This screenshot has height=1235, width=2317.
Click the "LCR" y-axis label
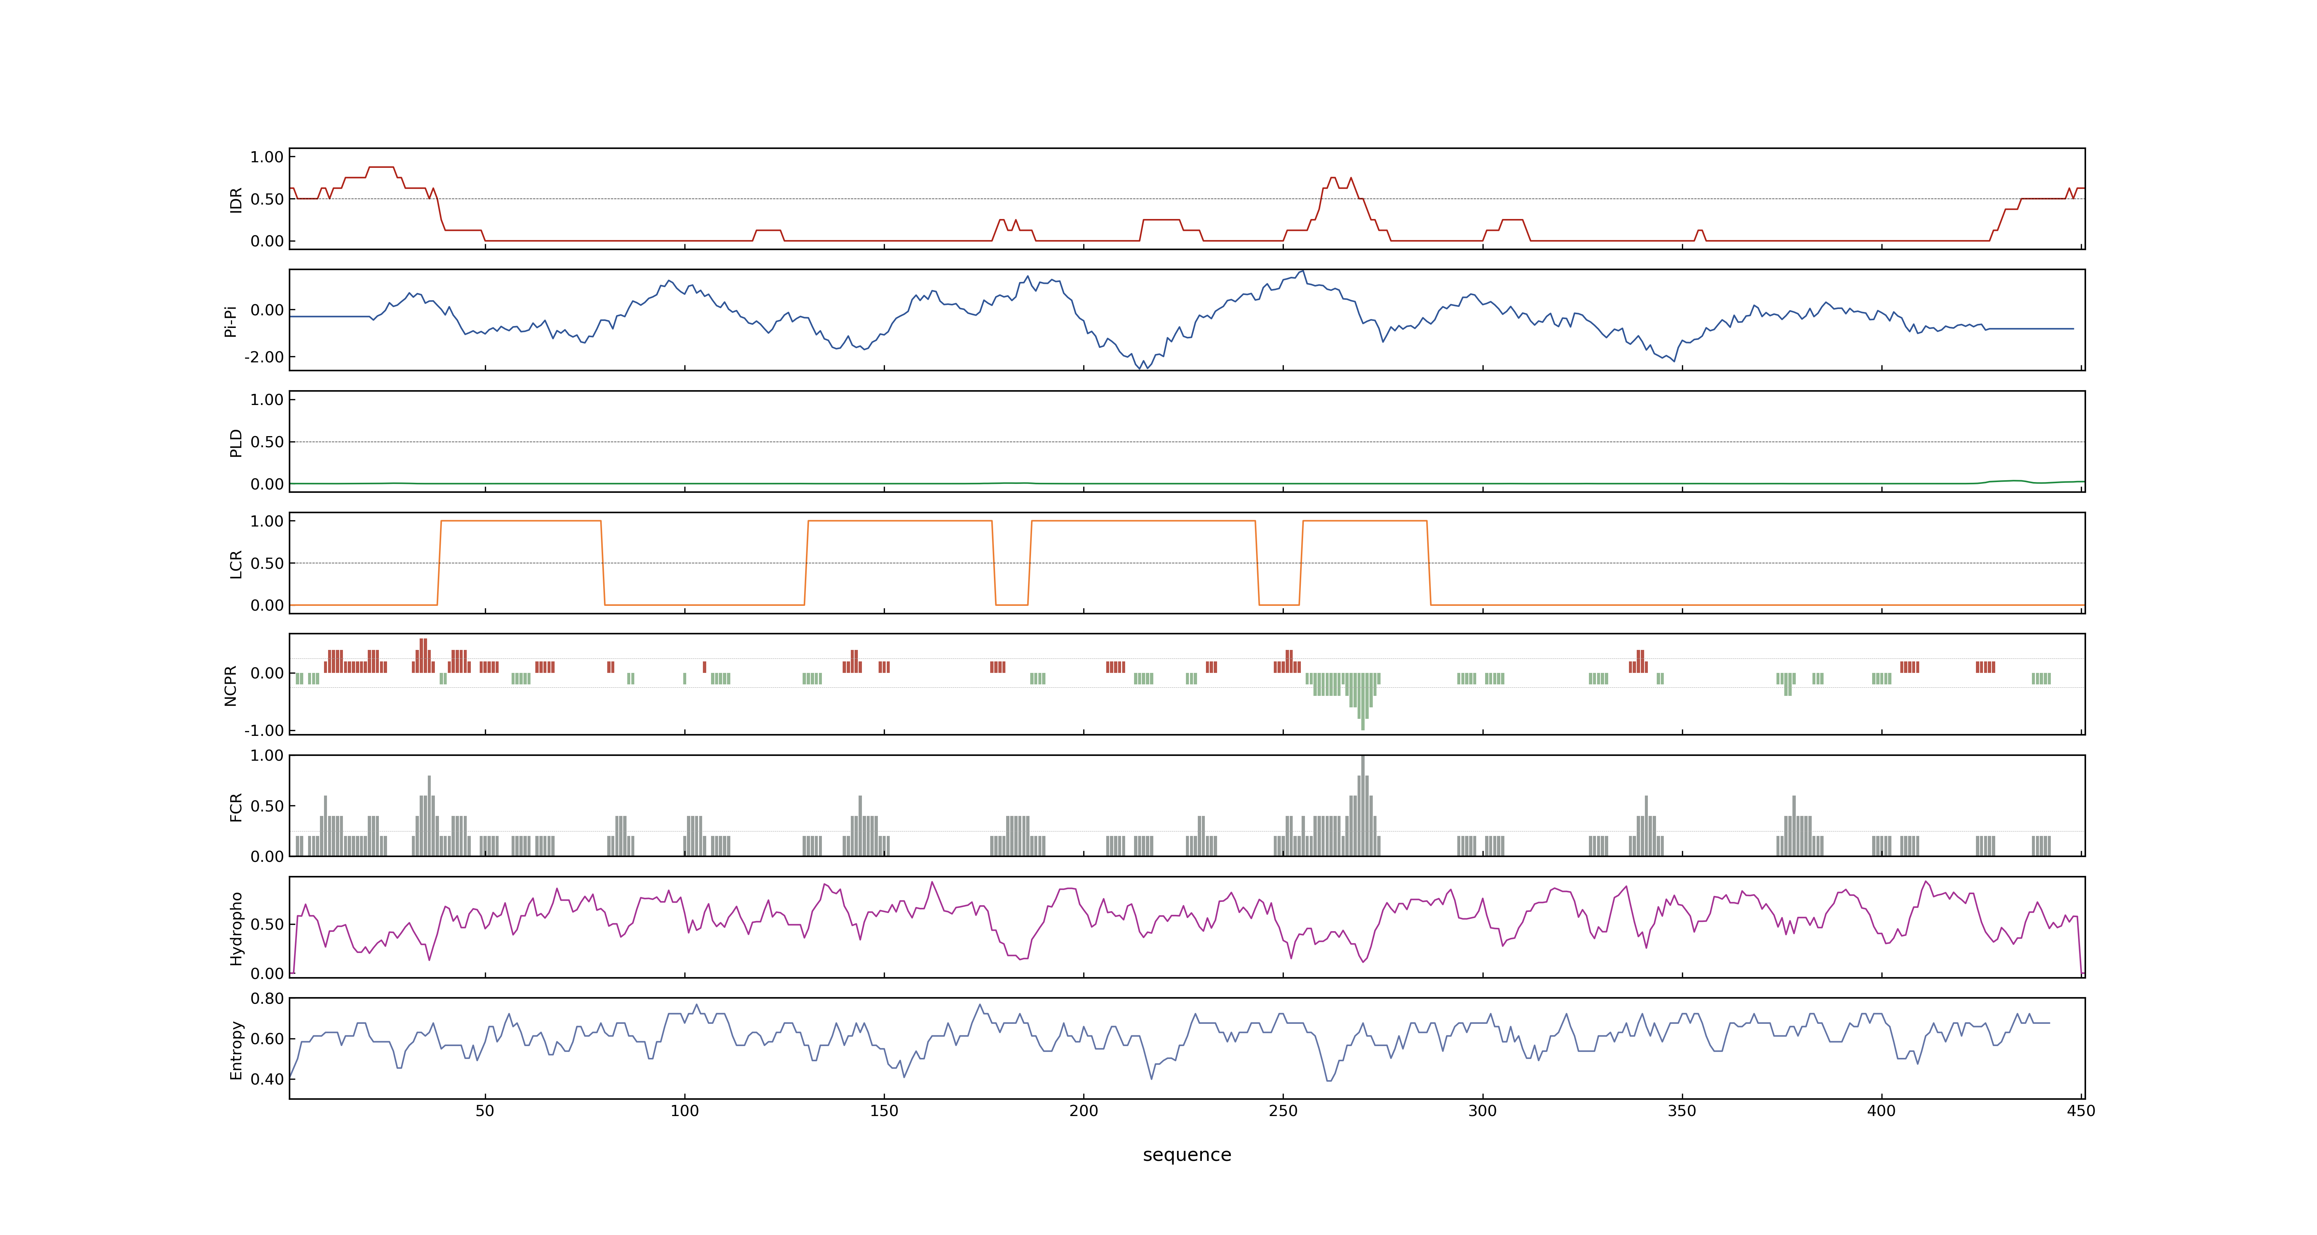pos(237,564)
